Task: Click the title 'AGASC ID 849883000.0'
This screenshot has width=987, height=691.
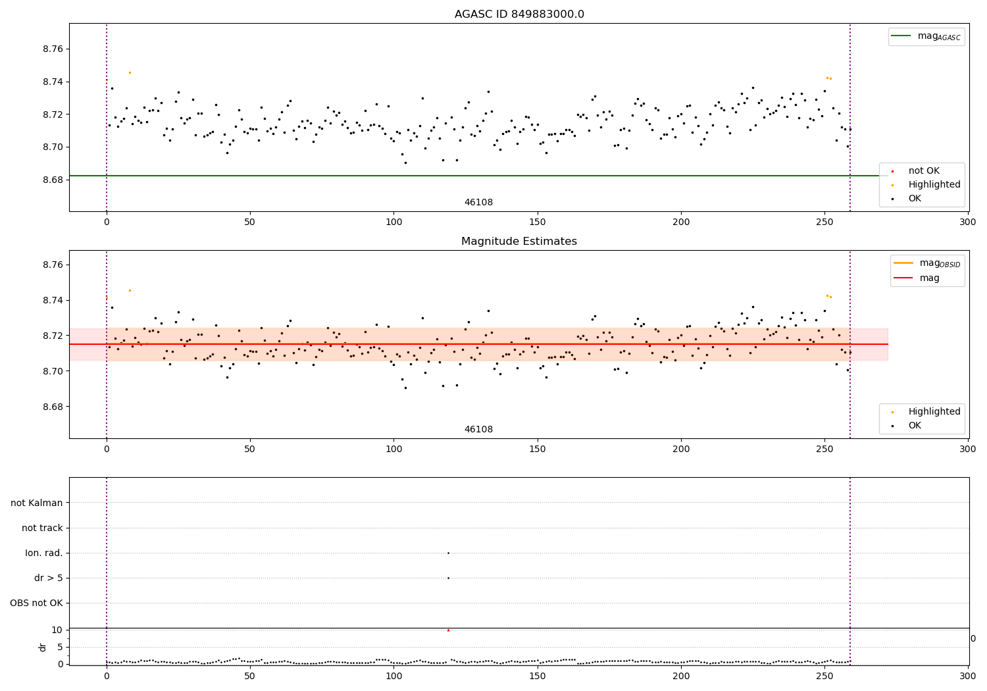Action: pyautogui.click(x=519, y=14)
